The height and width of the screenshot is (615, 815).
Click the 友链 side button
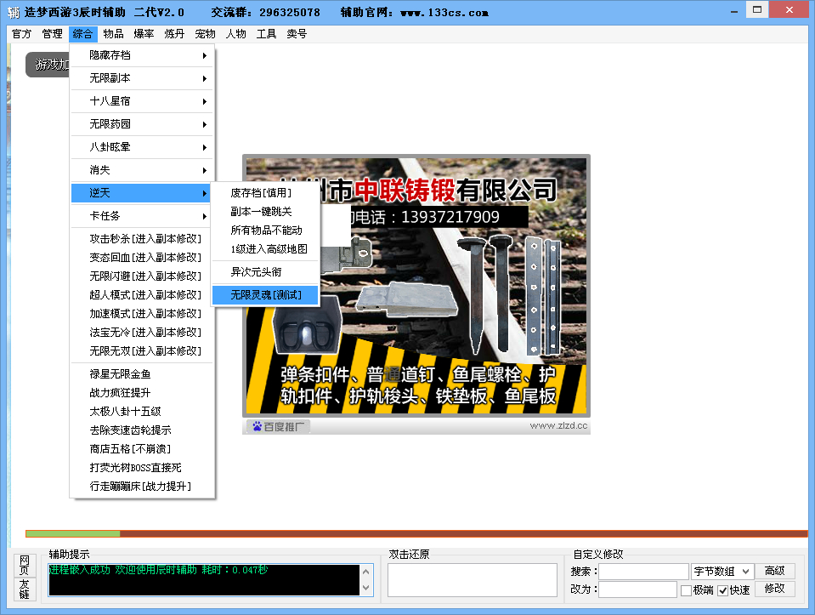coord(25,589)
